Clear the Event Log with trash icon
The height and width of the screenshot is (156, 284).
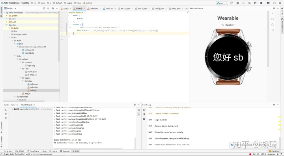tap(144, 114)
